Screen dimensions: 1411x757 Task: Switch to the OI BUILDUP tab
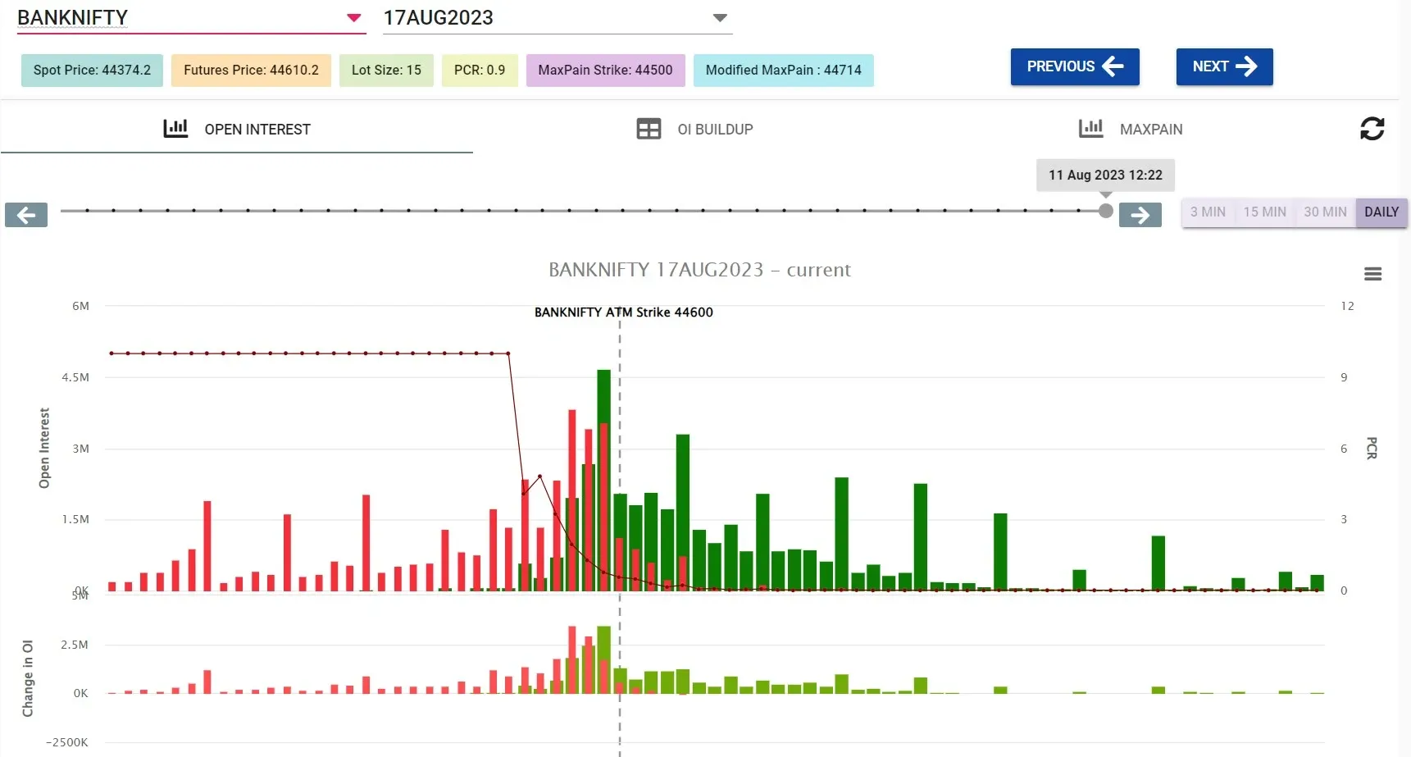(x=695, y=129)
